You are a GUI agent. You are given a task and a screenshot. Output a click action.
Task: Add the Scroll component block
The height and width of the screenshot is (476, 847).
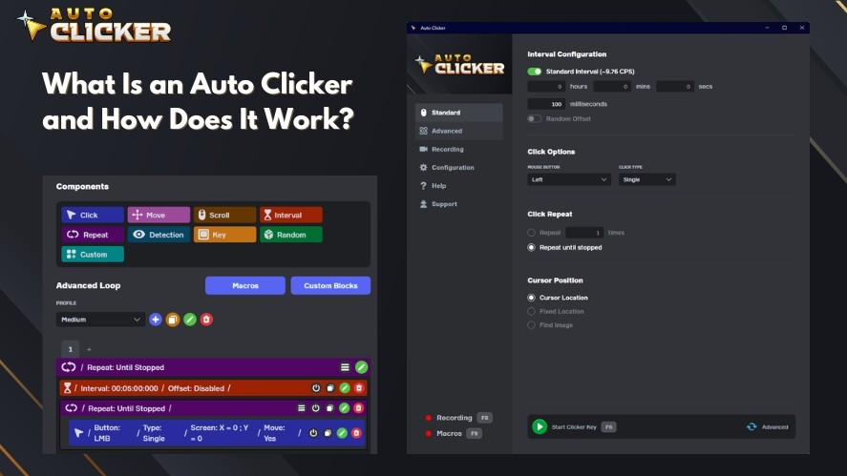pyautogui.click(x=224, y=215)
